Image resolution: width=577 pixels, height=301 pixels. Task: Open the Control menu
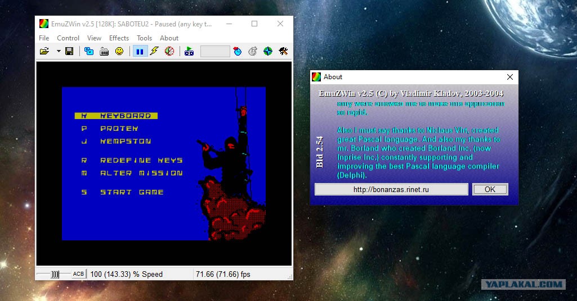(x=68, y=38)
